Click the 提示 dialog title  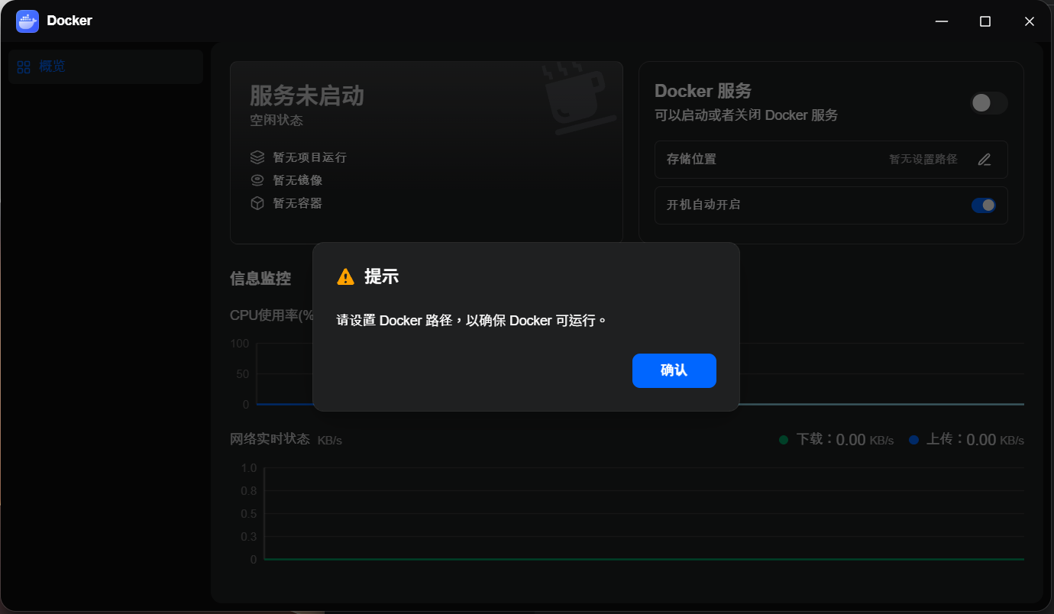tap(381, 276)
